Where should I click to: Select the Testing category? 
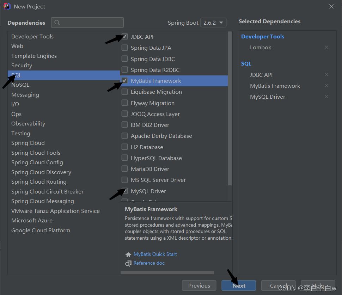[64, 133]
